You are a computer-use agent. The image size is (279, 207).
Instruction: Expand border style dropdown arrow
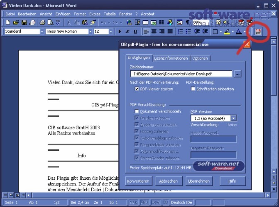(221, 32)
